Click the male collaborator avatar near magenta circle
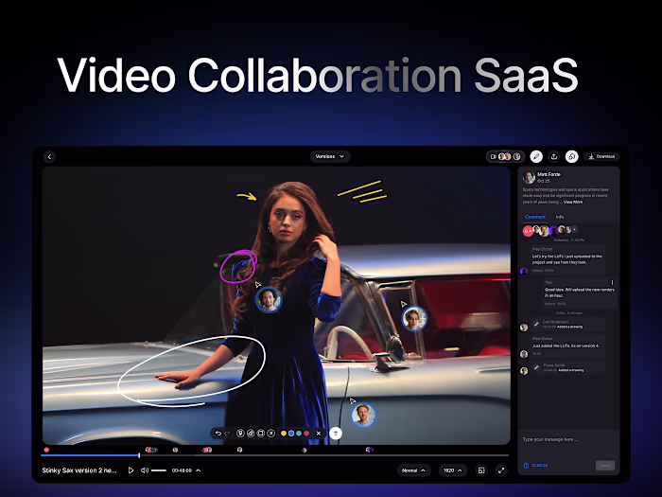Screen dimensions: 662x497 coord(269,300)
